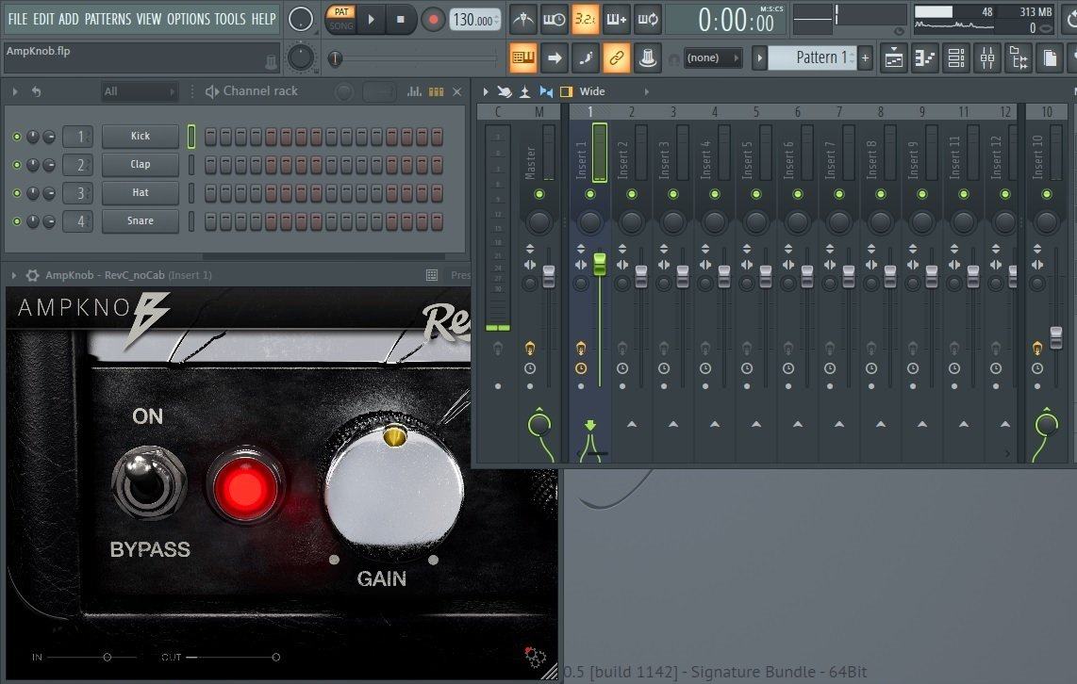This screenshot has width=1077, height=684.
Task: Click the Kick channel button
Action: [x=141, y=137]
